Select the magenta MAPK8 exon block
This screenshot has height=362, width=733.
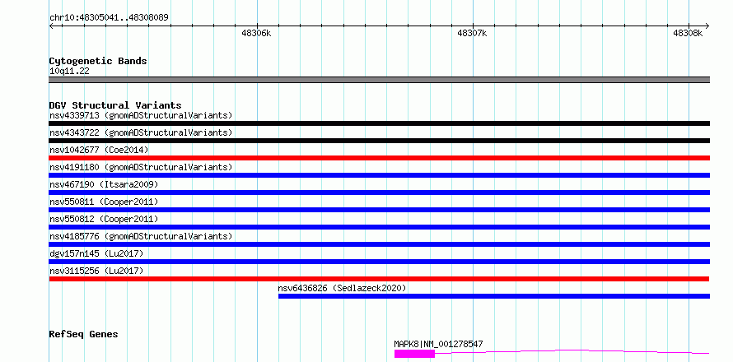414,354
